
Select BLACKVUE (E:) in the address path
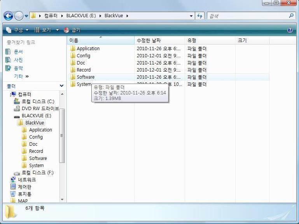pos(81,16)
